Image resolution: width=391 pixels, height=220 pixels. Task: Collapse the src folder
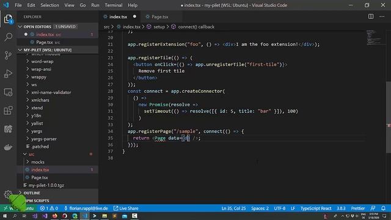31,154
